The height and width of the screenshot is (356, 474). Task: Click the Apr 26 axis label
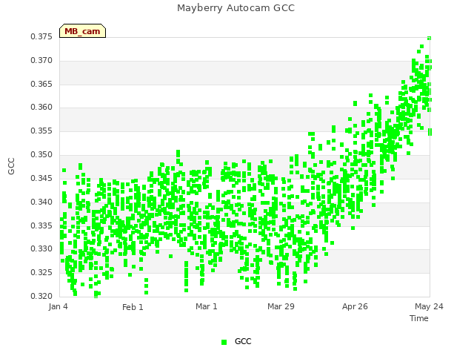[x=355, y=306]
